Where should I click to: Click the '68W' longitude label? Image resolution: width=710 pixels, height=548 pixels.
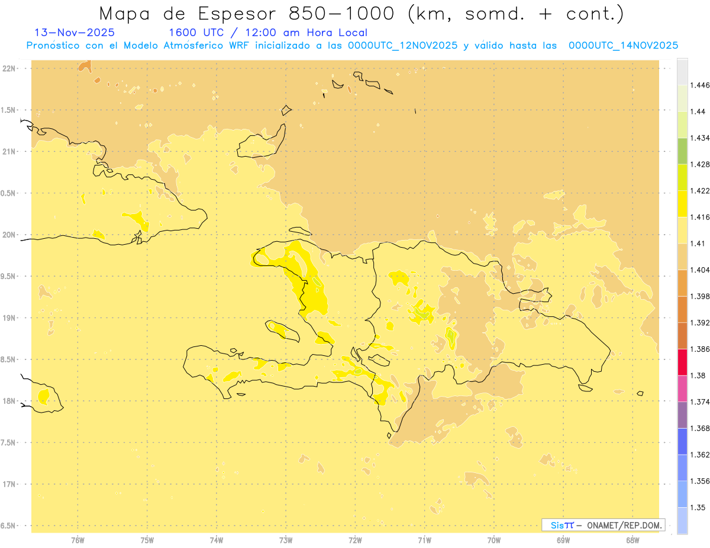pyautogui.click(x=632, y=540)
